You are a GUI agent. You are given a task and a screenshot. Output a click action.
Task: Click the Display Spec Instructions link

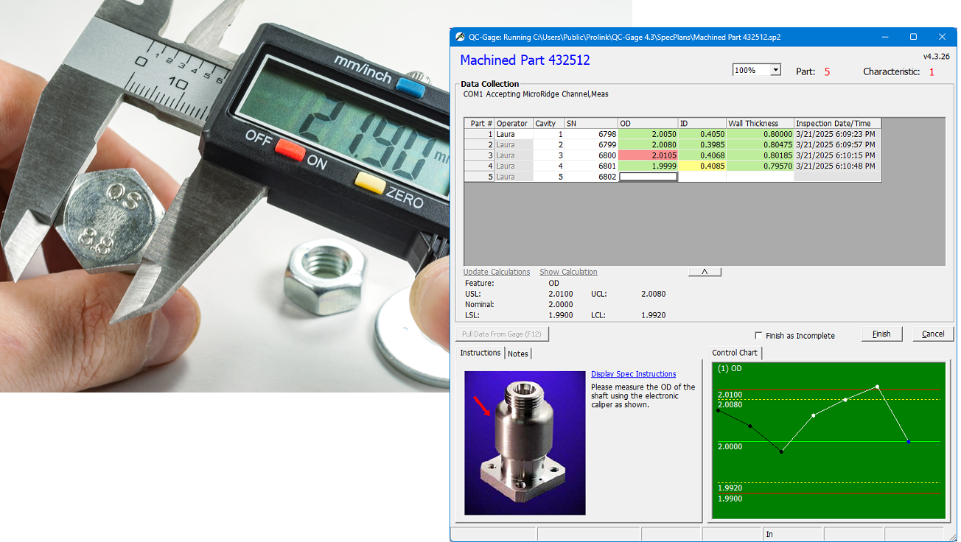(x=633, y=374)
